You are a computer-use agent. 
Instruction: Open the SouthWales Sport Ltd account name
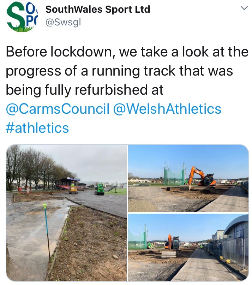[x=98, y=9]
